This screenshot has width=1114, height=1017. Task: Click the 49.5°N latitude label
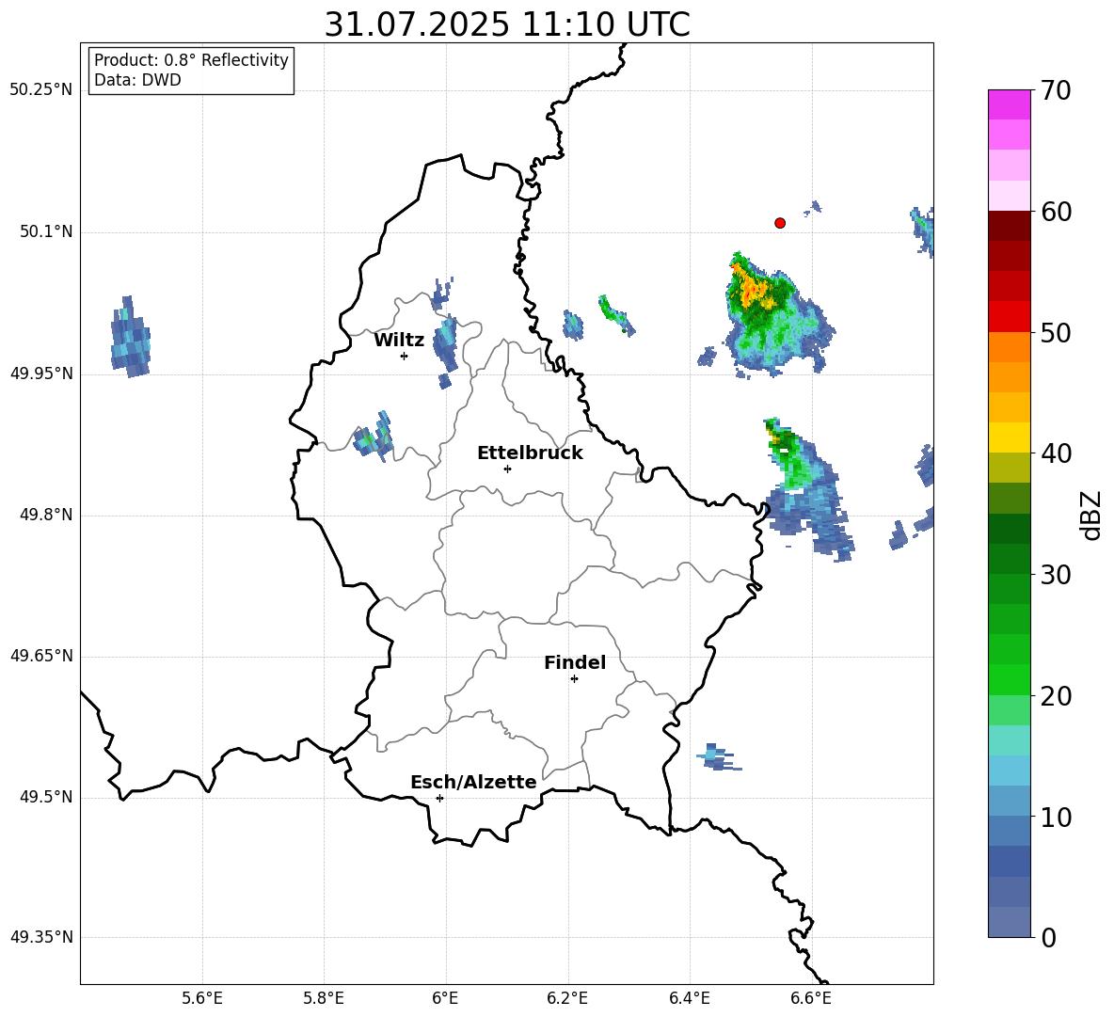(x=46, y=797)
